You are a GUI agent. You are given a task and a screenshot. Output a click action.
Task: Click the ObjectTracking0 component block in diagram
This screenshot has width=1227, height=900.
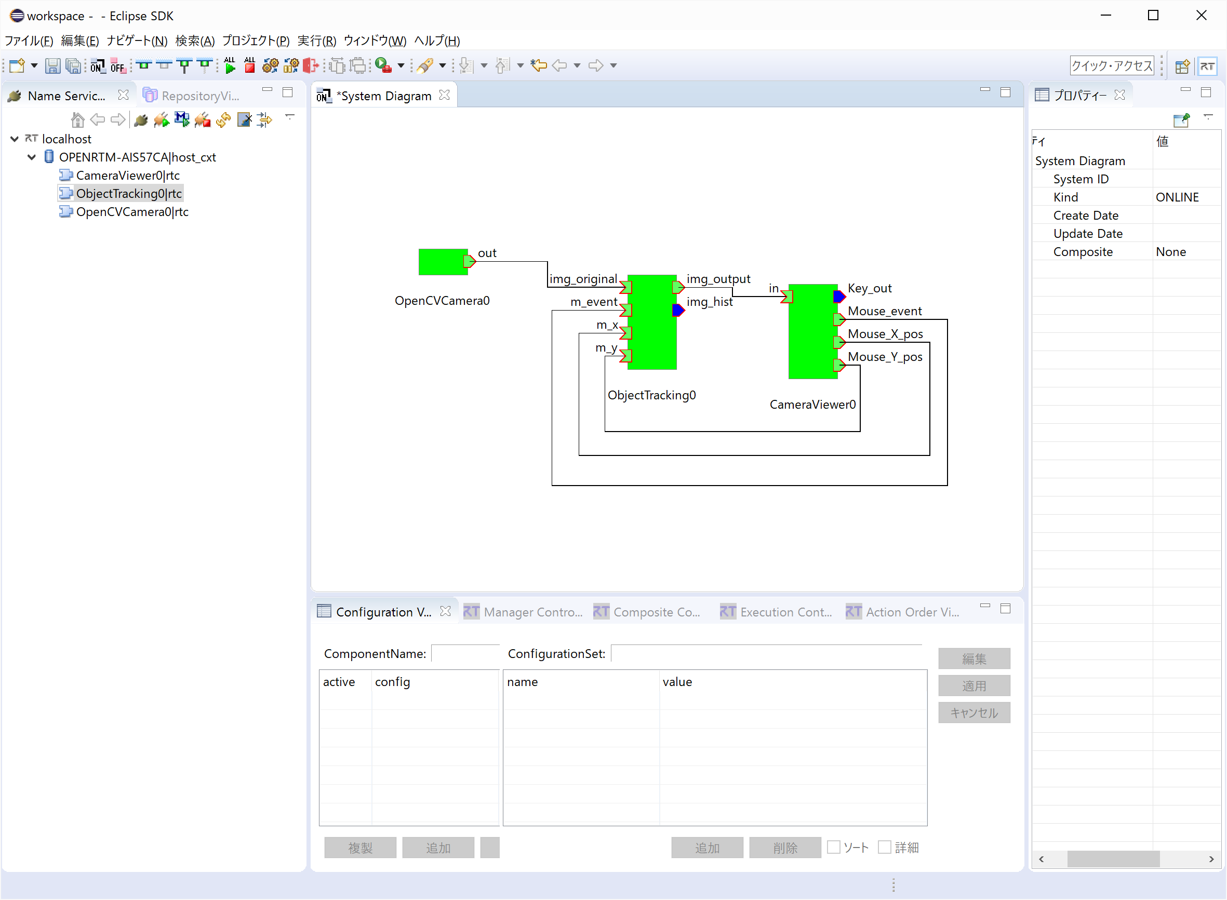(x=651, y=322)
